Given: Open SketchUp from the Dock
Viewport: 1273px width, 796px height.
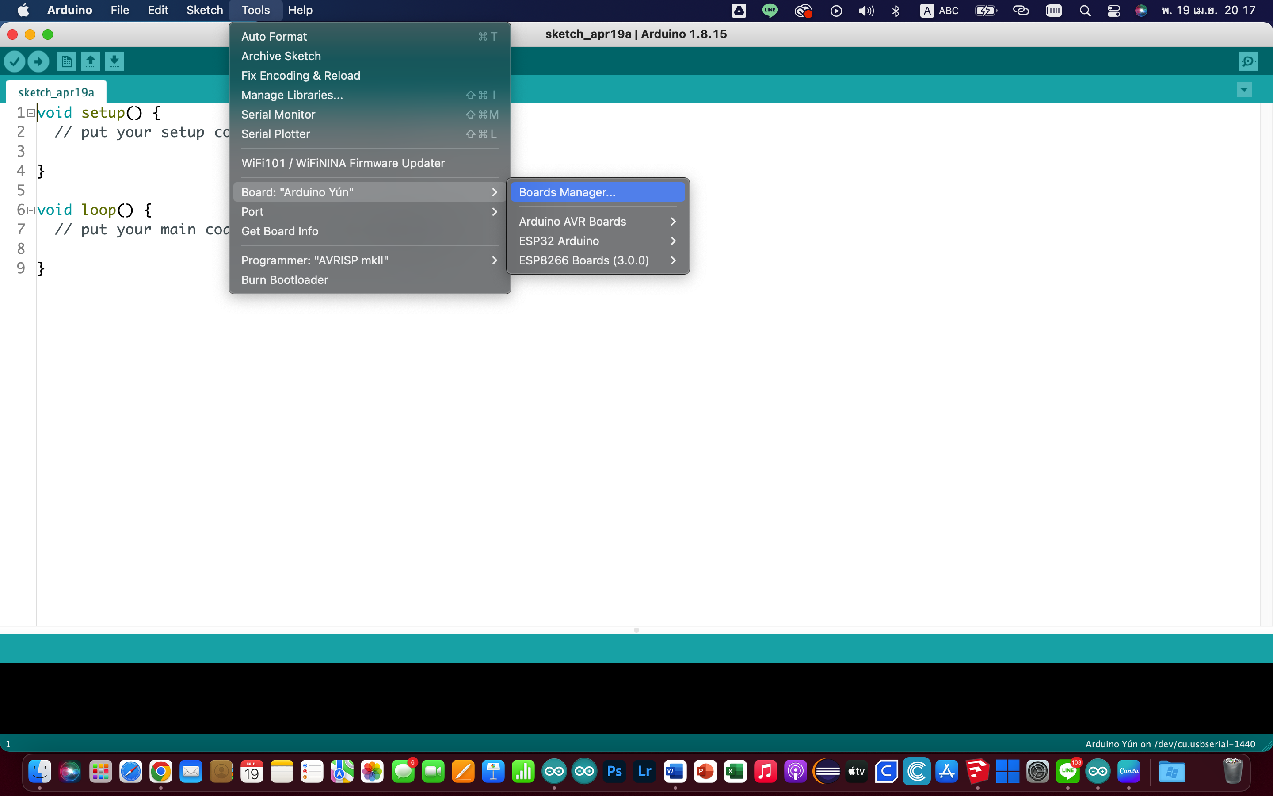Looking at the screenshot, I should coord(977,772).
